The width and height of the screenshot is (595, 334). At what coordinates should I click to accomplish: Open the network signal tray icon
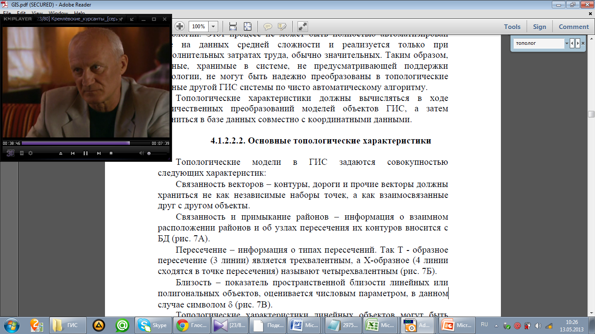[549, 325]
